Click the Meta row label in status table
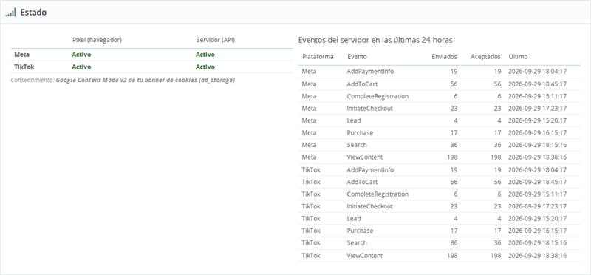Viewport: 591px width, 275px height. point(21,55)
